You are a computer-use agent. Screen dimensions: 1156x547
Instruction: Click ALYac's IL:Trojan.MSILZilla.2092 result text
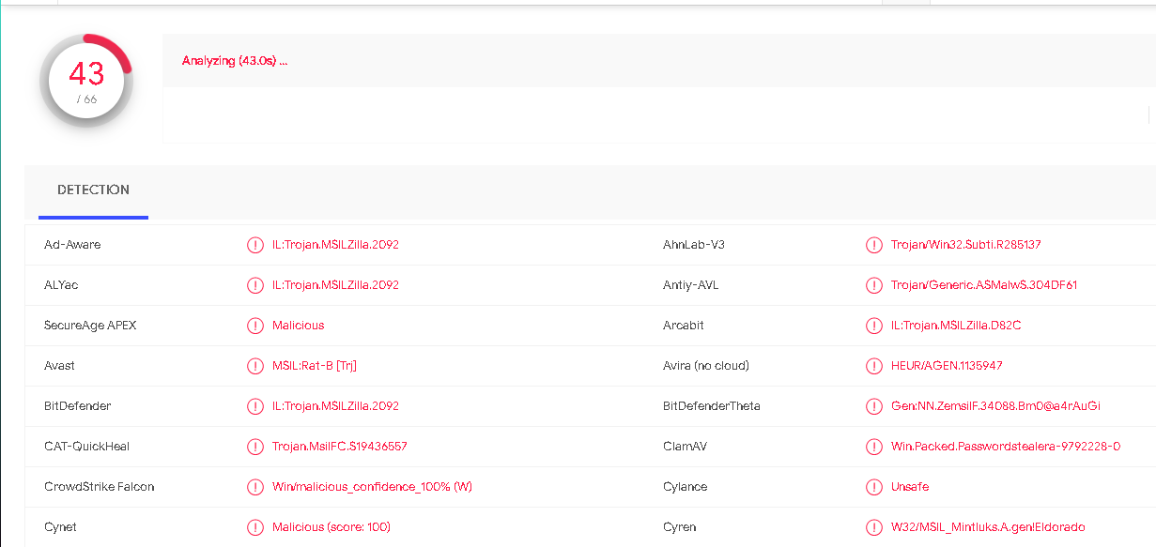coord(335,285)
